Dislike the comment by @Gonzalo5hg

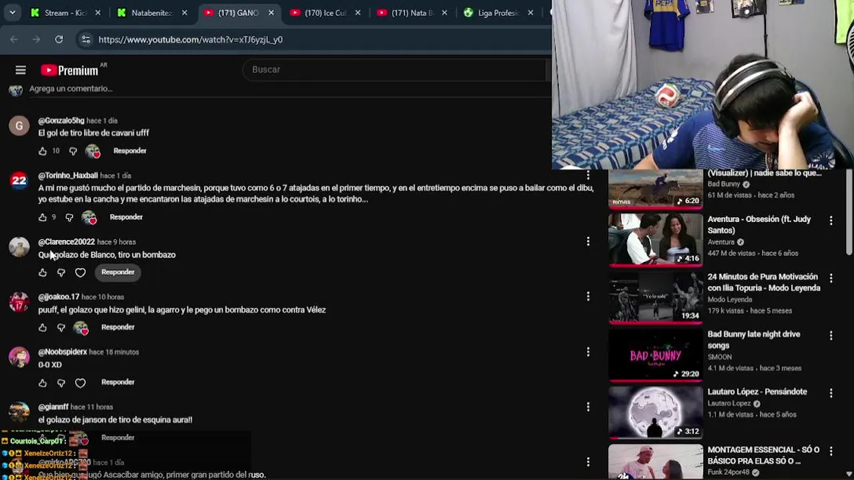point(73,151)
